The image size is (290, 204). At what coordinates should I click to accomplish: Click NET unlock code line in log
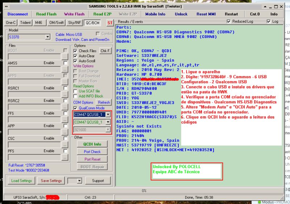[x=165, y=150]
